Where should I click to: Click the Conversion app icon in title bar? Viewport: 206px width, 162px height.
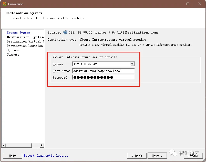click(5, 4)
